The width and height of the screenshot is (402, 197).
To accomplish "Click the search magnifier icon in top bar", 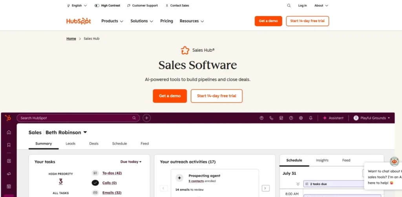I will (x=289, y=5).
